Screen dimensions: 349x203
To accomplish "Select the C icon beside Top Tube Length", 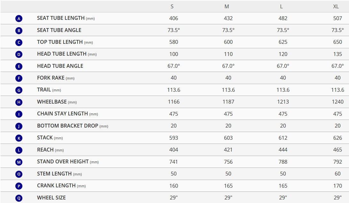I will 19,42.
